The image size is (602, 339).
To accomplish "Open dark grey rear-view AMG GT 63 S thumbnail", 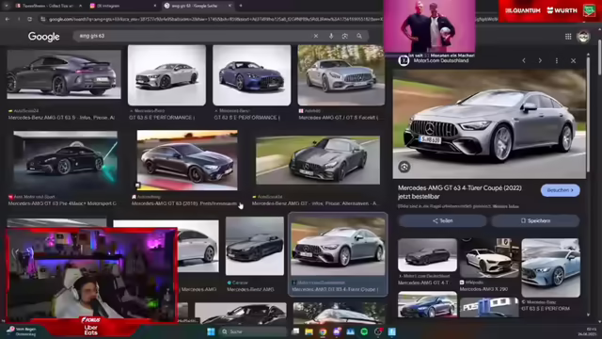I will click(64, 74).
